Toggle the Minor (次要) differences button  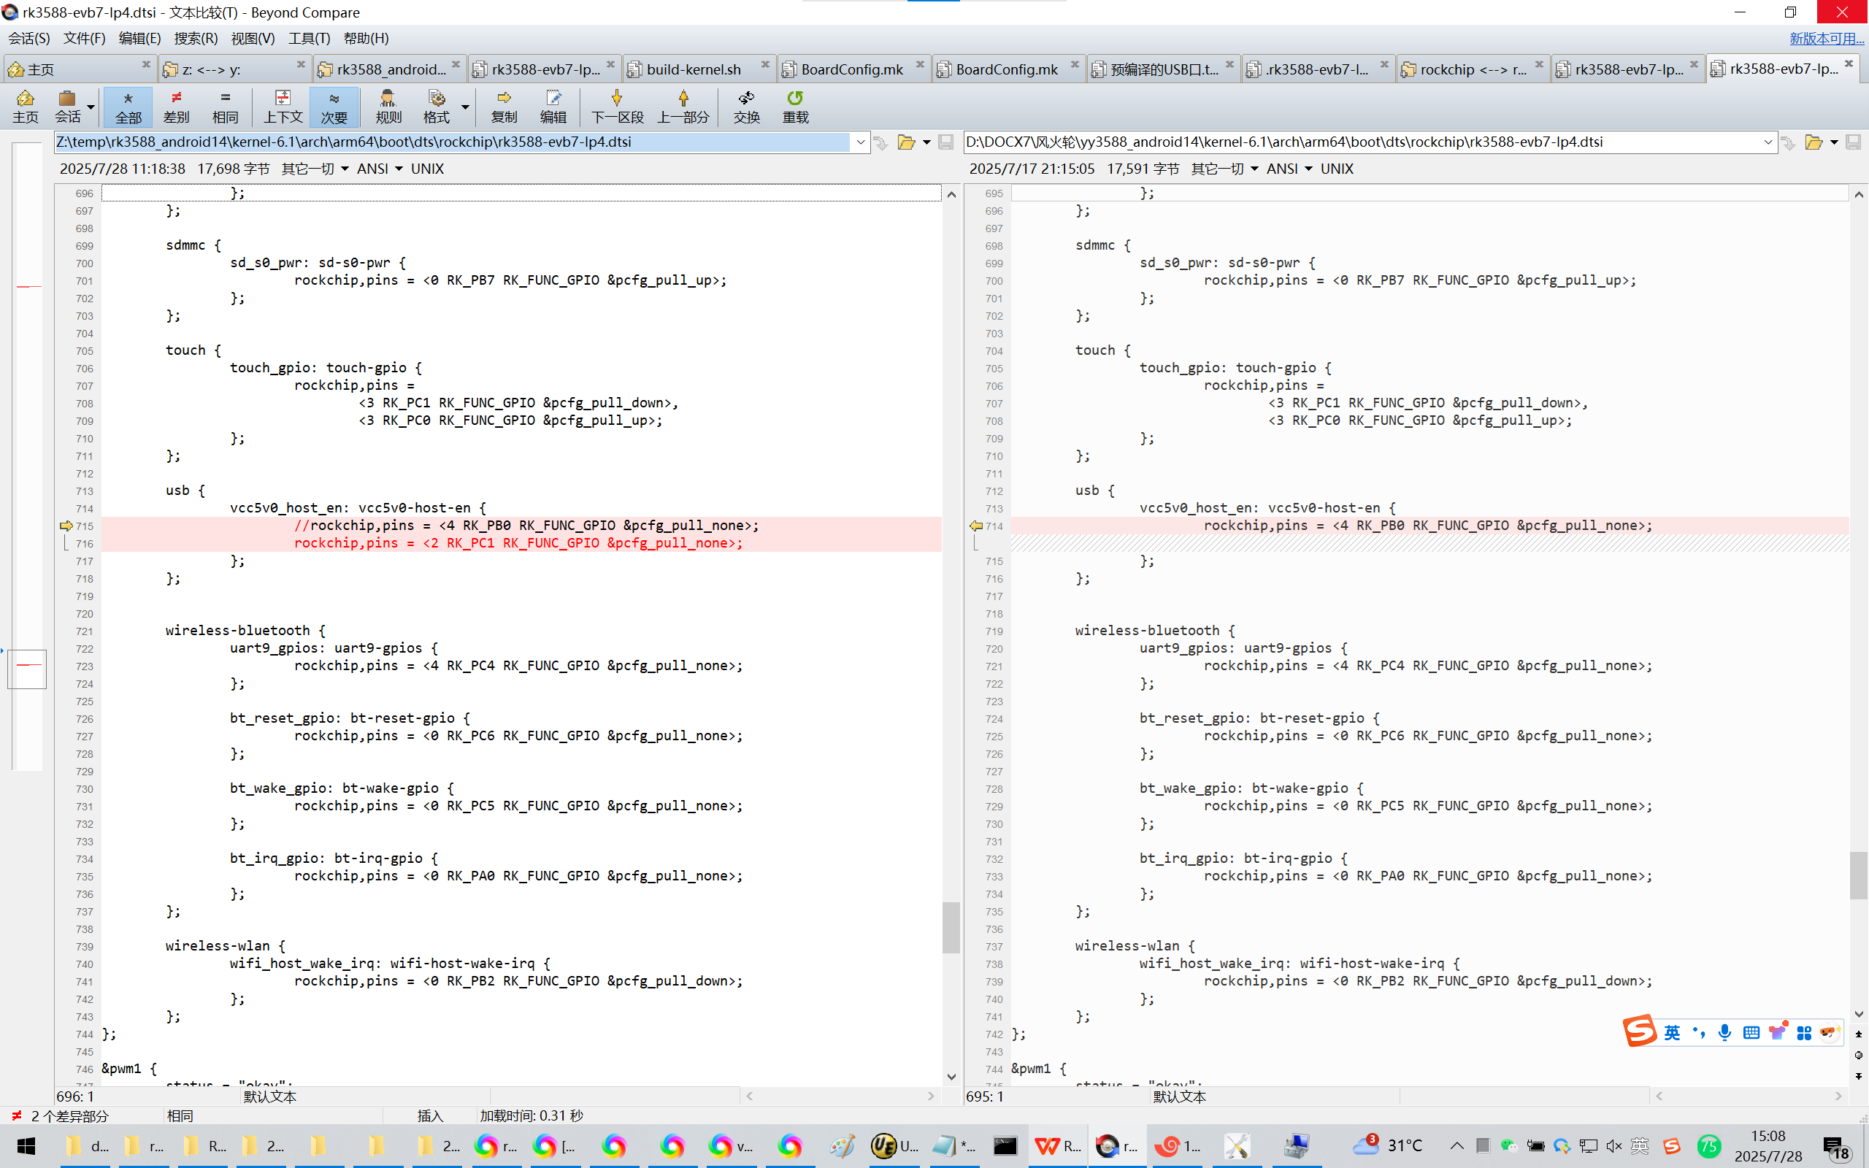click(334, 107)
